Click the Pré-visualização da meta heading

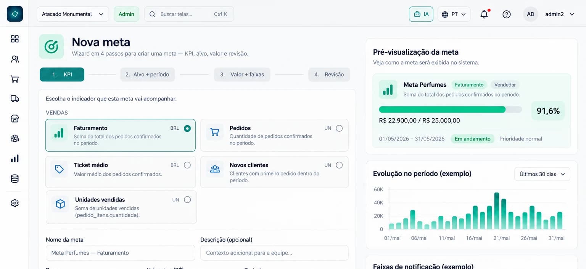pos(416,52)
